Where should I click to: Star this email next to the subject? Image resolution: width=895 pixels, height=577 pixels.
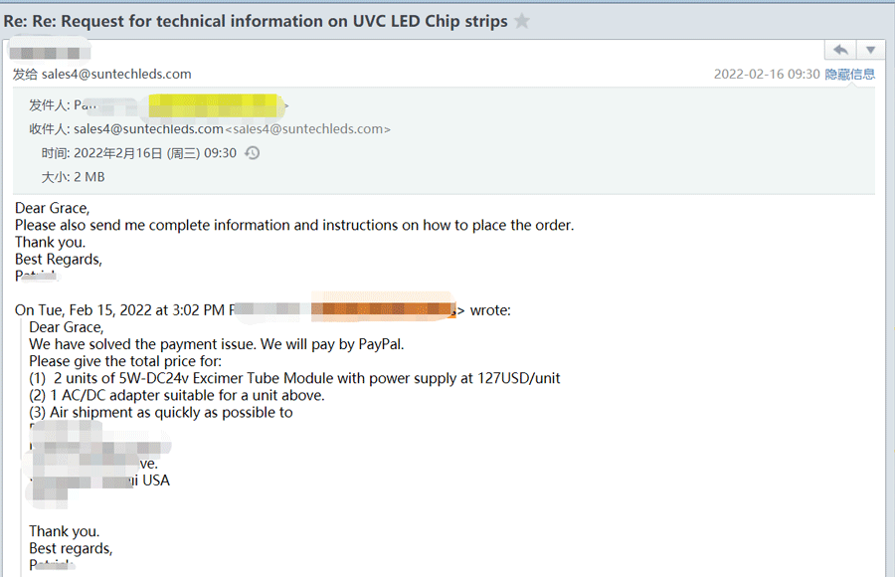pos(522,21)
